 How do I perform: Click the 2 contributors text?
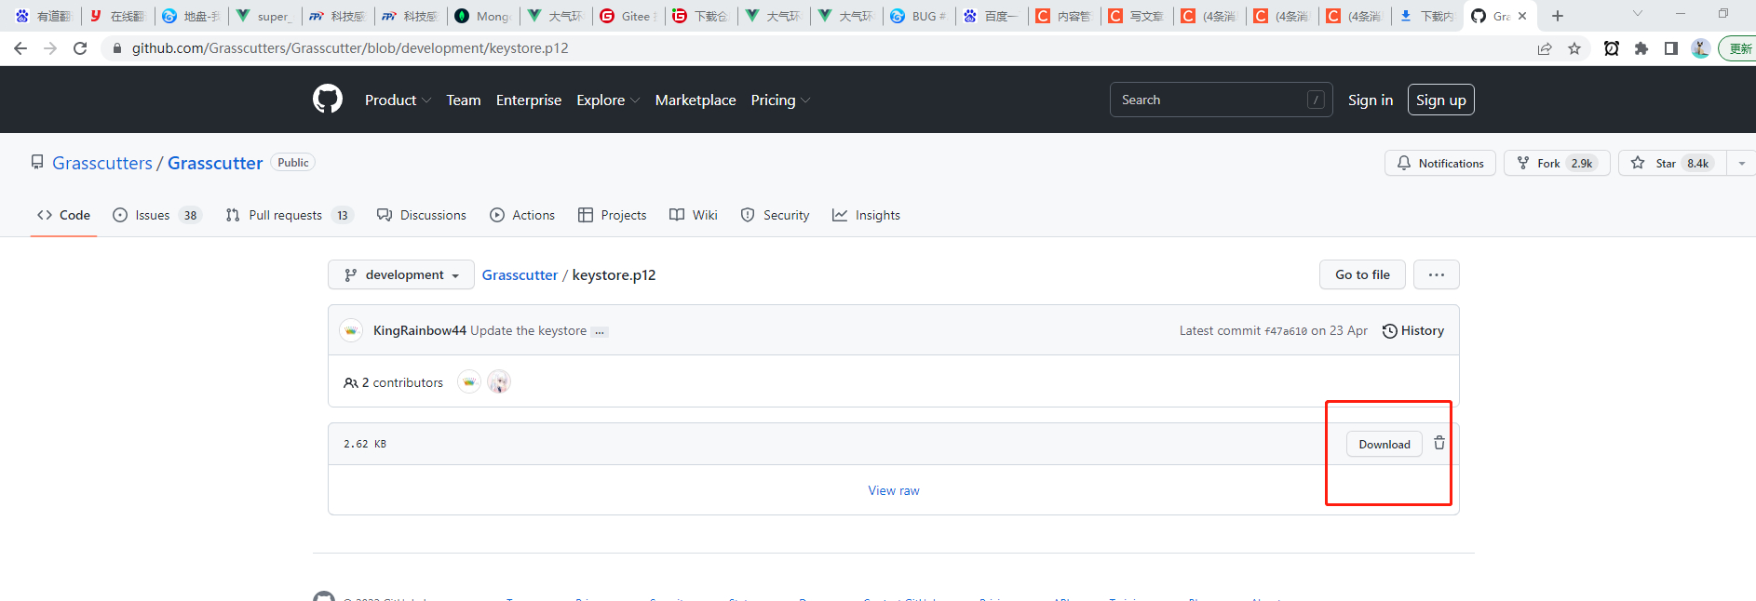point(394,382)
